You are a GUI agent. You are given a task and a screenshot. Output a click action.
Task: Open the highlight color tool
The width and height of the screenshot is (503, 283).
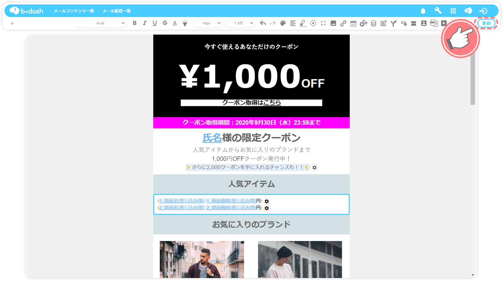pos(185,23)
